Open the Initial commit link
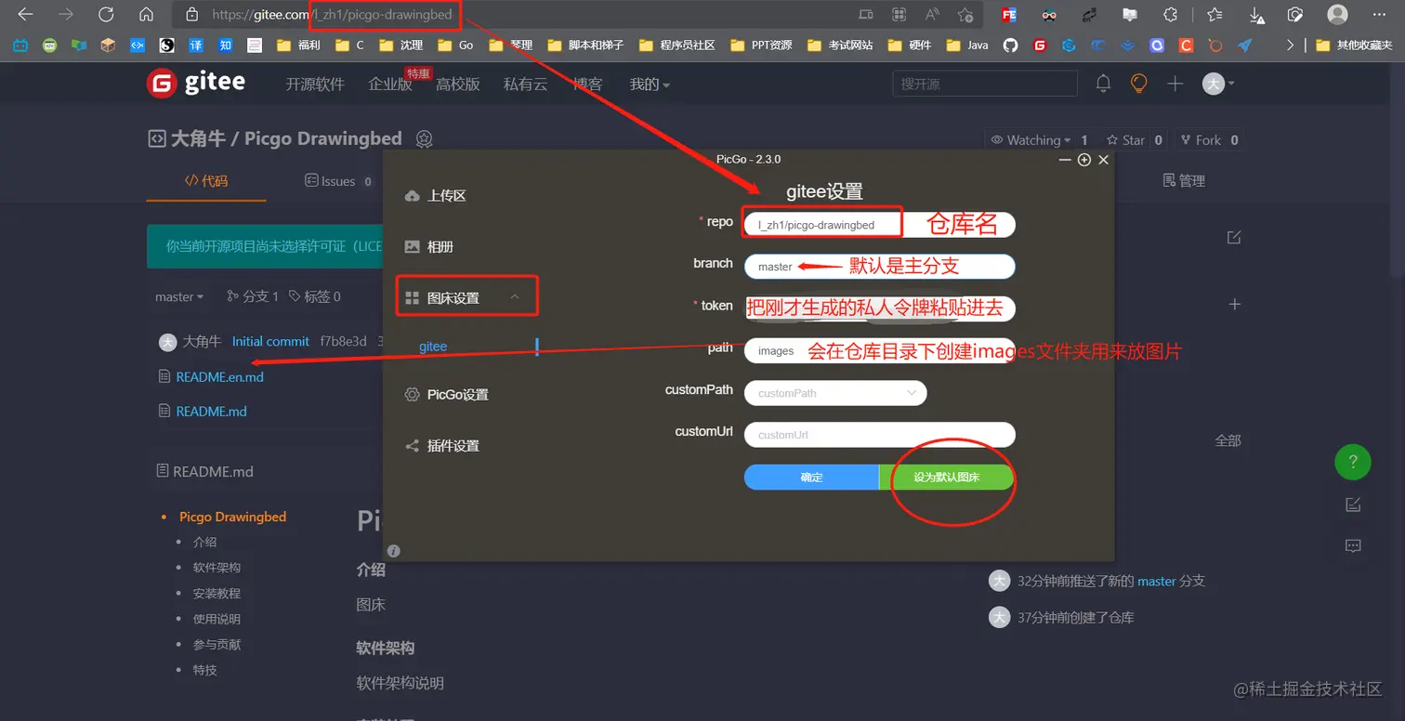The width and height of the screenshot is (1405, 721). tap(270, 341)
